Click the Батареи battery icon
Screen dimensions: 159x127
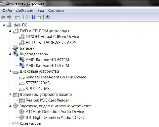click(16, 48)
